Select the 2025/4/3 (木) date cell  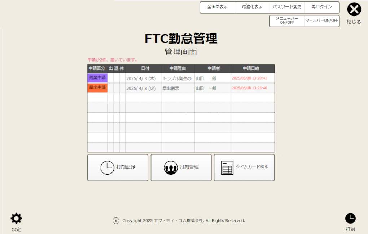click(x=143, y=78)
